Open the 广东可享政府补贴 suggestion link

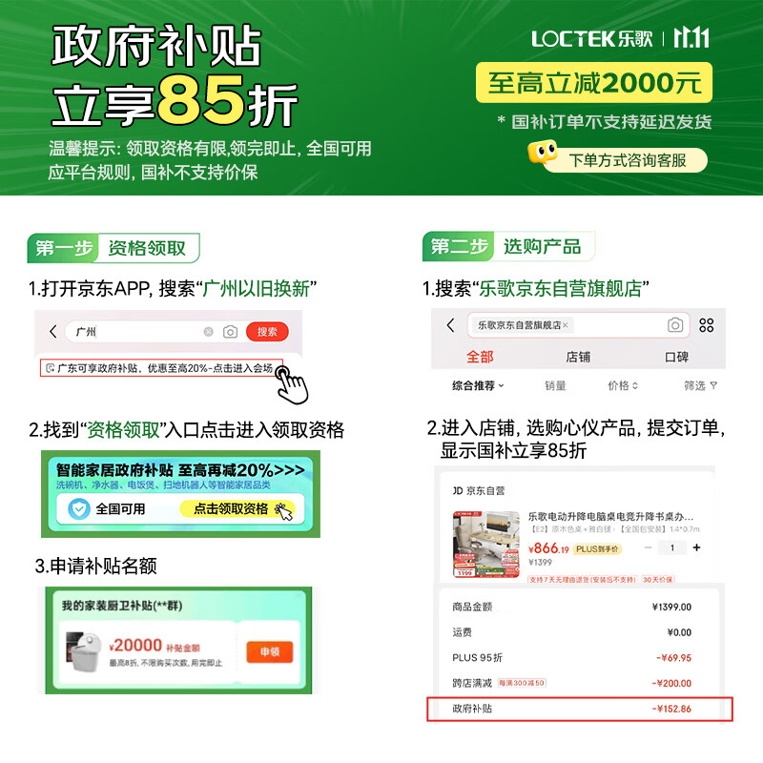coord(161,368)
